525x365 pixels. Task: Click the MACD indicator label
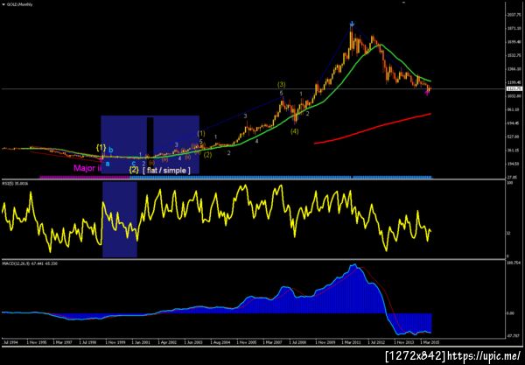30,263
